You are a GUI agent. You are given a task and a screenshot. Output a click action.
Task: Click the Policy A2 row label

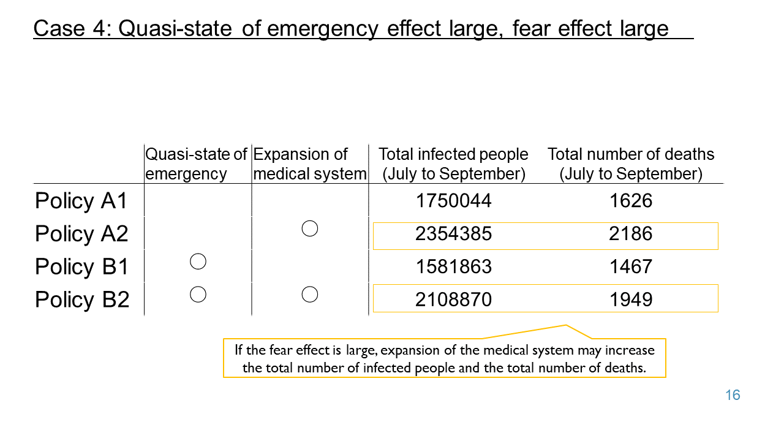(x=81, y=234)
